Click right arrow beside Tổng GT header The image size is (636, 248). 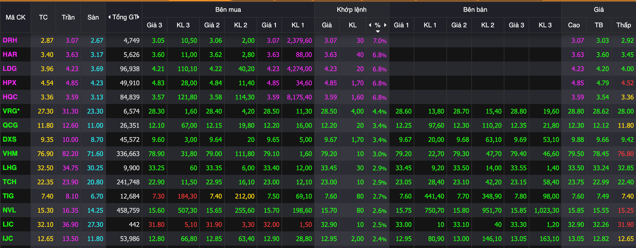(x=138, y=17)
